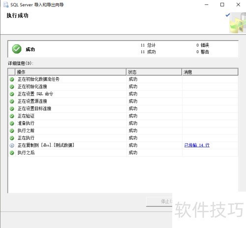This screenshot has height=228, width=246.
Task: Click the 0 警告 summary text
Action: (x=203, y=52)
